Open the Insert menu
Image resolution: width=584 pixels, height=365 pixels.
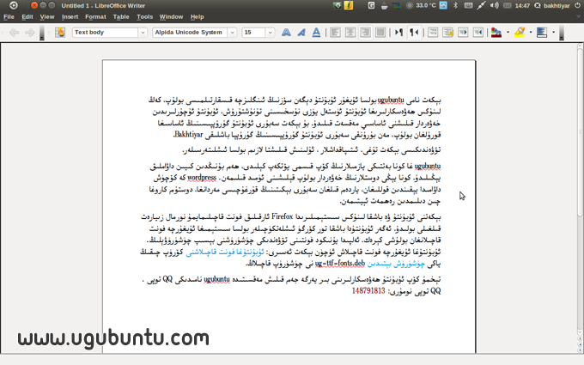pyautogui.click(x=70, y=17)
